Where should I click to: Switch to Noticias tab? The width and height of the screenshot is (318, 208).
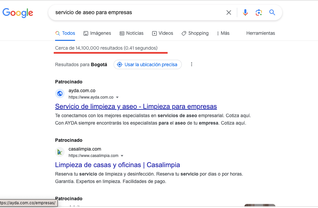point(131,33)
